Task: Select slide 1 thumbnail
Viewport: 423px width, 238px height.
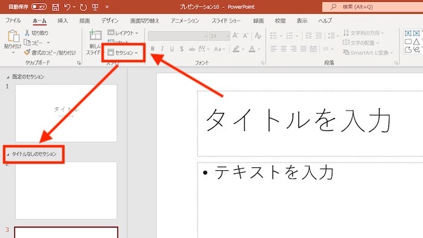Action: pyautogui.click(x=66, y=113)
